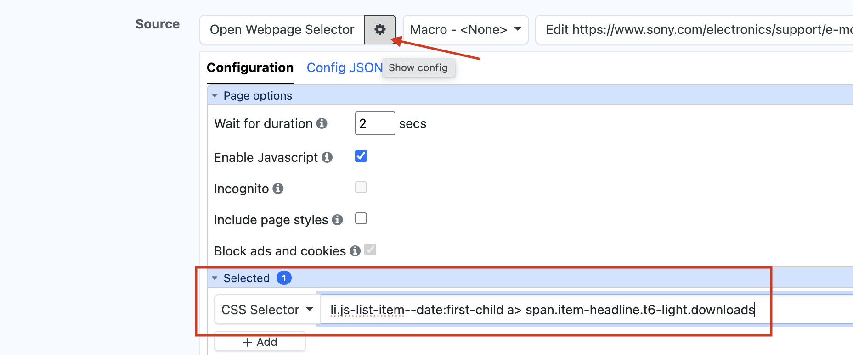853x355 pixels.
Task: Click the gear icon to show config
Action: point(380,30)
